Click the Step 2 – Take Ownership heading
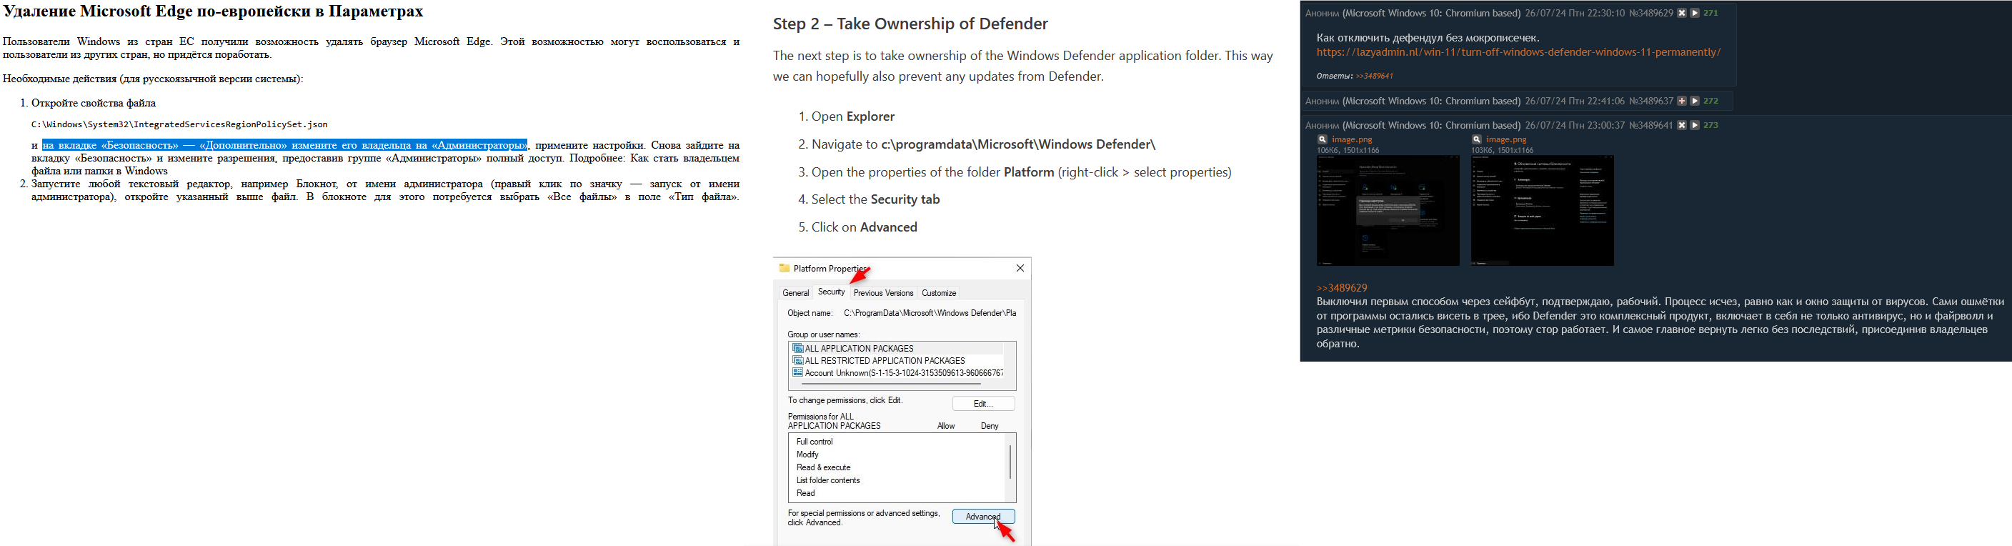This screenshot has width=2012, height=546. [910, 24]
